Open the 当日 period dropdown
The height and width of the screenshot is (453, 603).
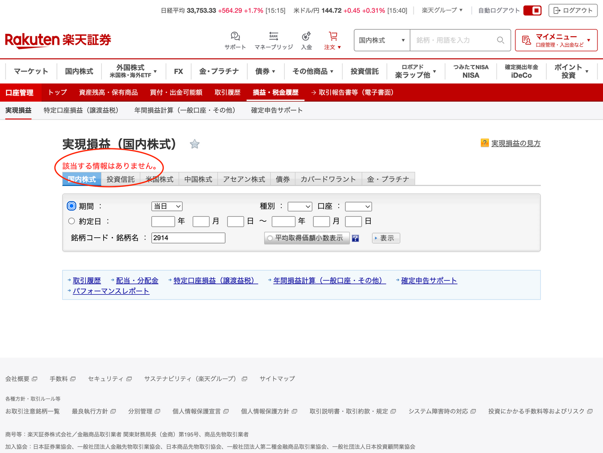coord(167,206)
